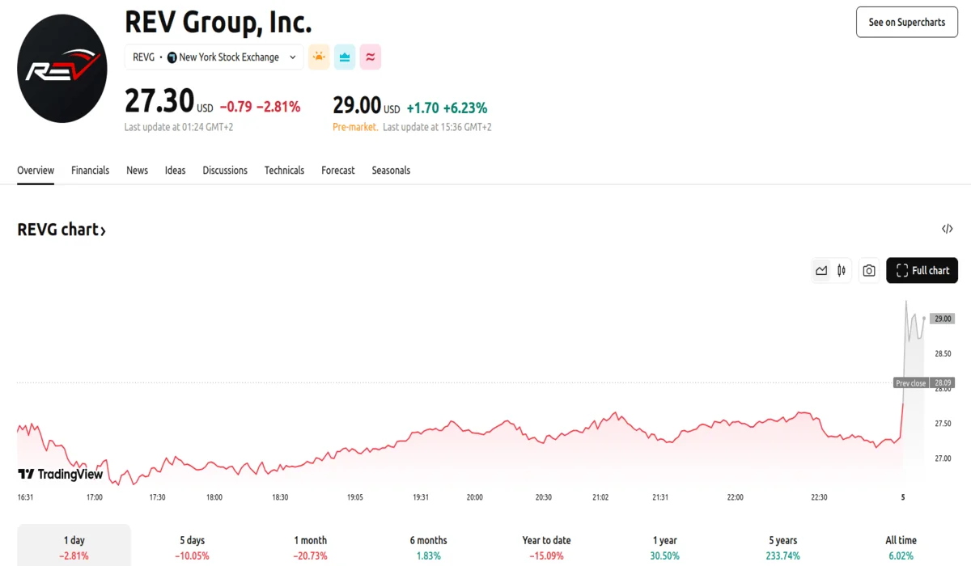Select the 1 day range

(74, 547)
